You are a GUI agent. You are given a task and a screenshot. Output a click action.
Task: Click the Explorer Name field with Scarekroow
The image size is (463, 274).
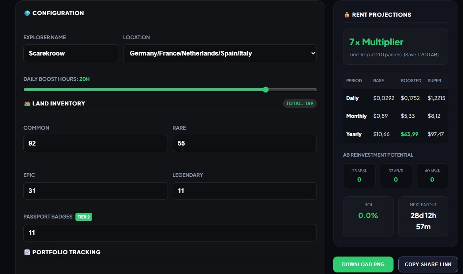(71, 54)
